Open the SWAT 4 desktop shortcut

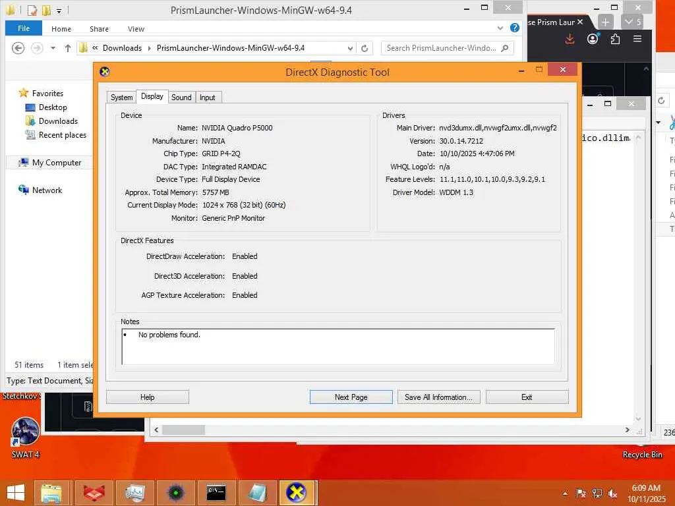[26, 437]
